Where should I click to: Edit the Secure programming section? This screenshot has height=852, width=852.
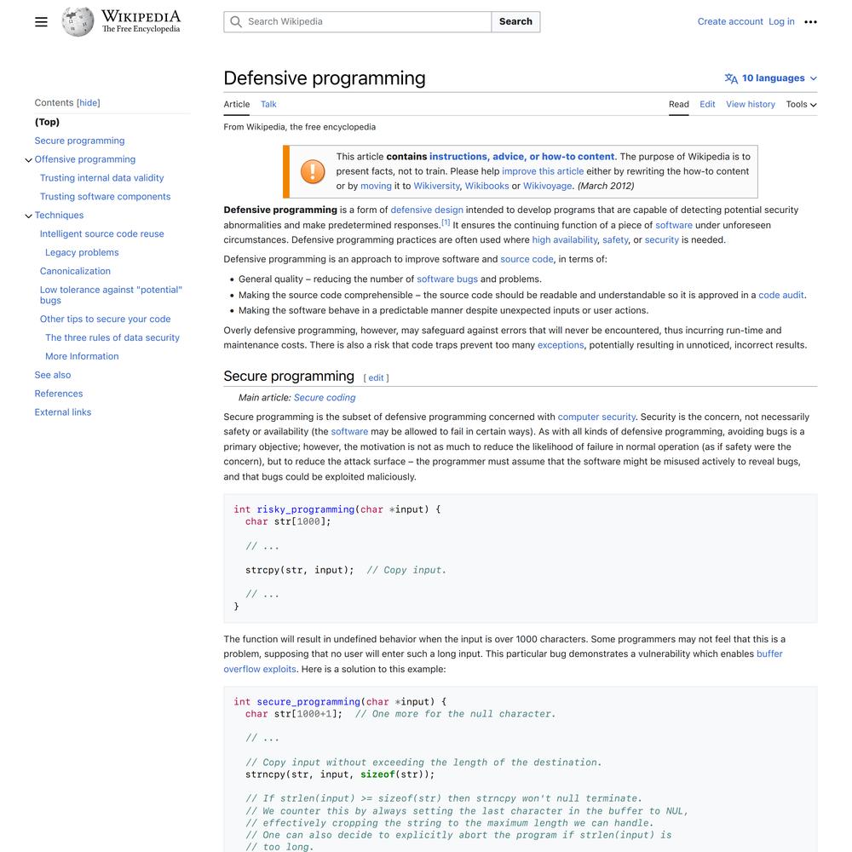[376, 377]
